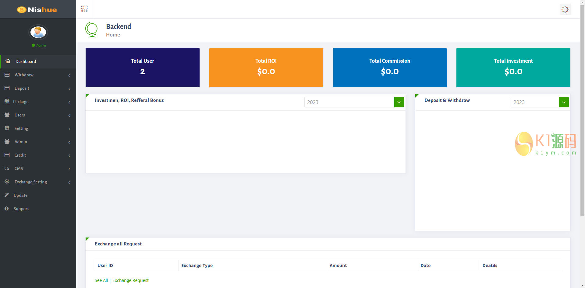Follow the See All link
Image resolution: width=585 pixels, height=288 pixels.
pos(101,280)
